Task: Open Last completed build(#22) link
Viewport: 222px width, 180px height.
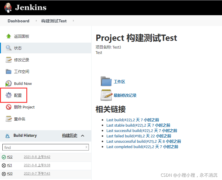Action: tap(142, 147)
